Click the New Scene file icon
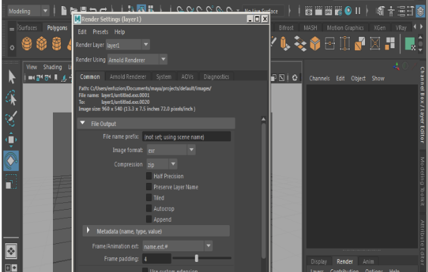 point(64,11)
